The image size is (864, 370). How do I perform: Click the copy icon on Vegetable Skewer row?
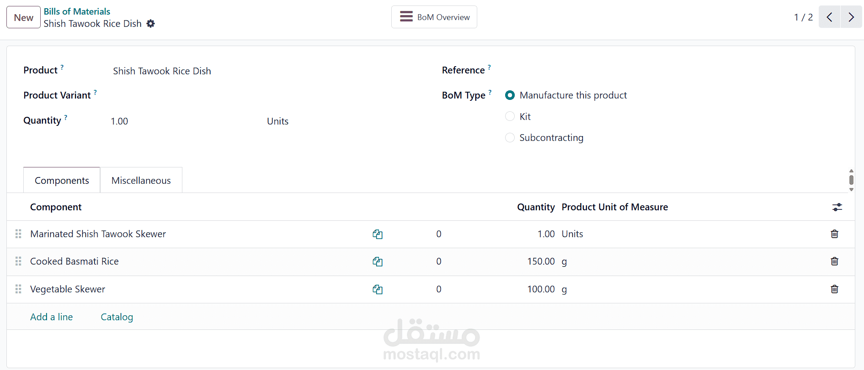378,290
